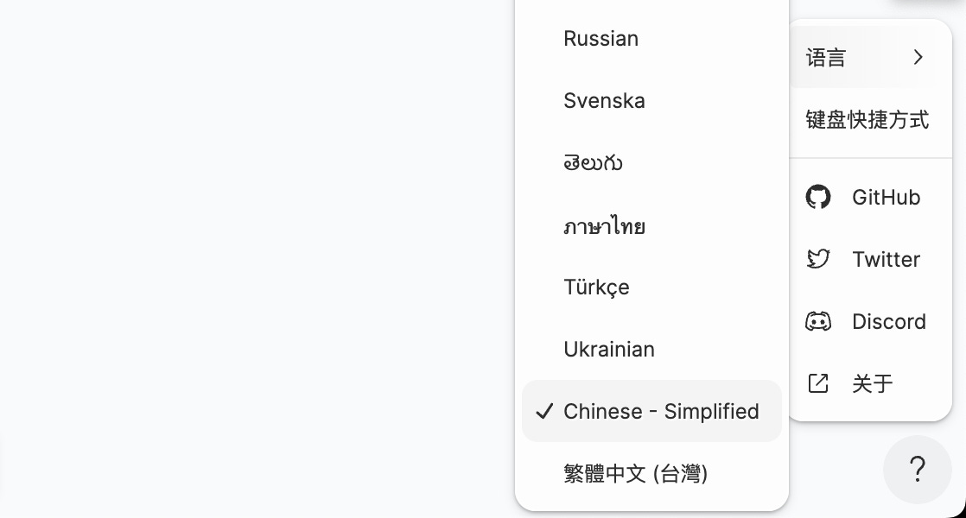Expand the 语言 submenu chevron
This screenshot has width=966, height=518.
point(918,57)
